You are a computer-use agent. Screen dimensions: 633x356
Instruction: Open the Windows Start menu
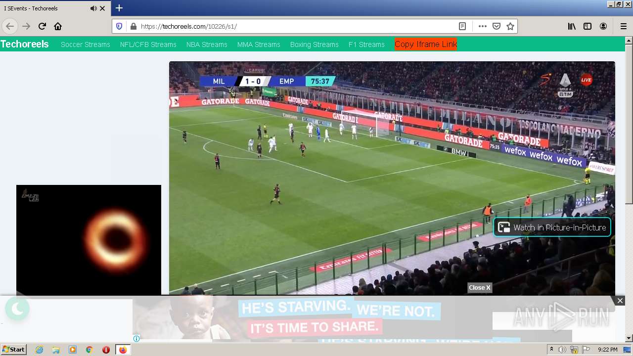[x=13, y=350]
